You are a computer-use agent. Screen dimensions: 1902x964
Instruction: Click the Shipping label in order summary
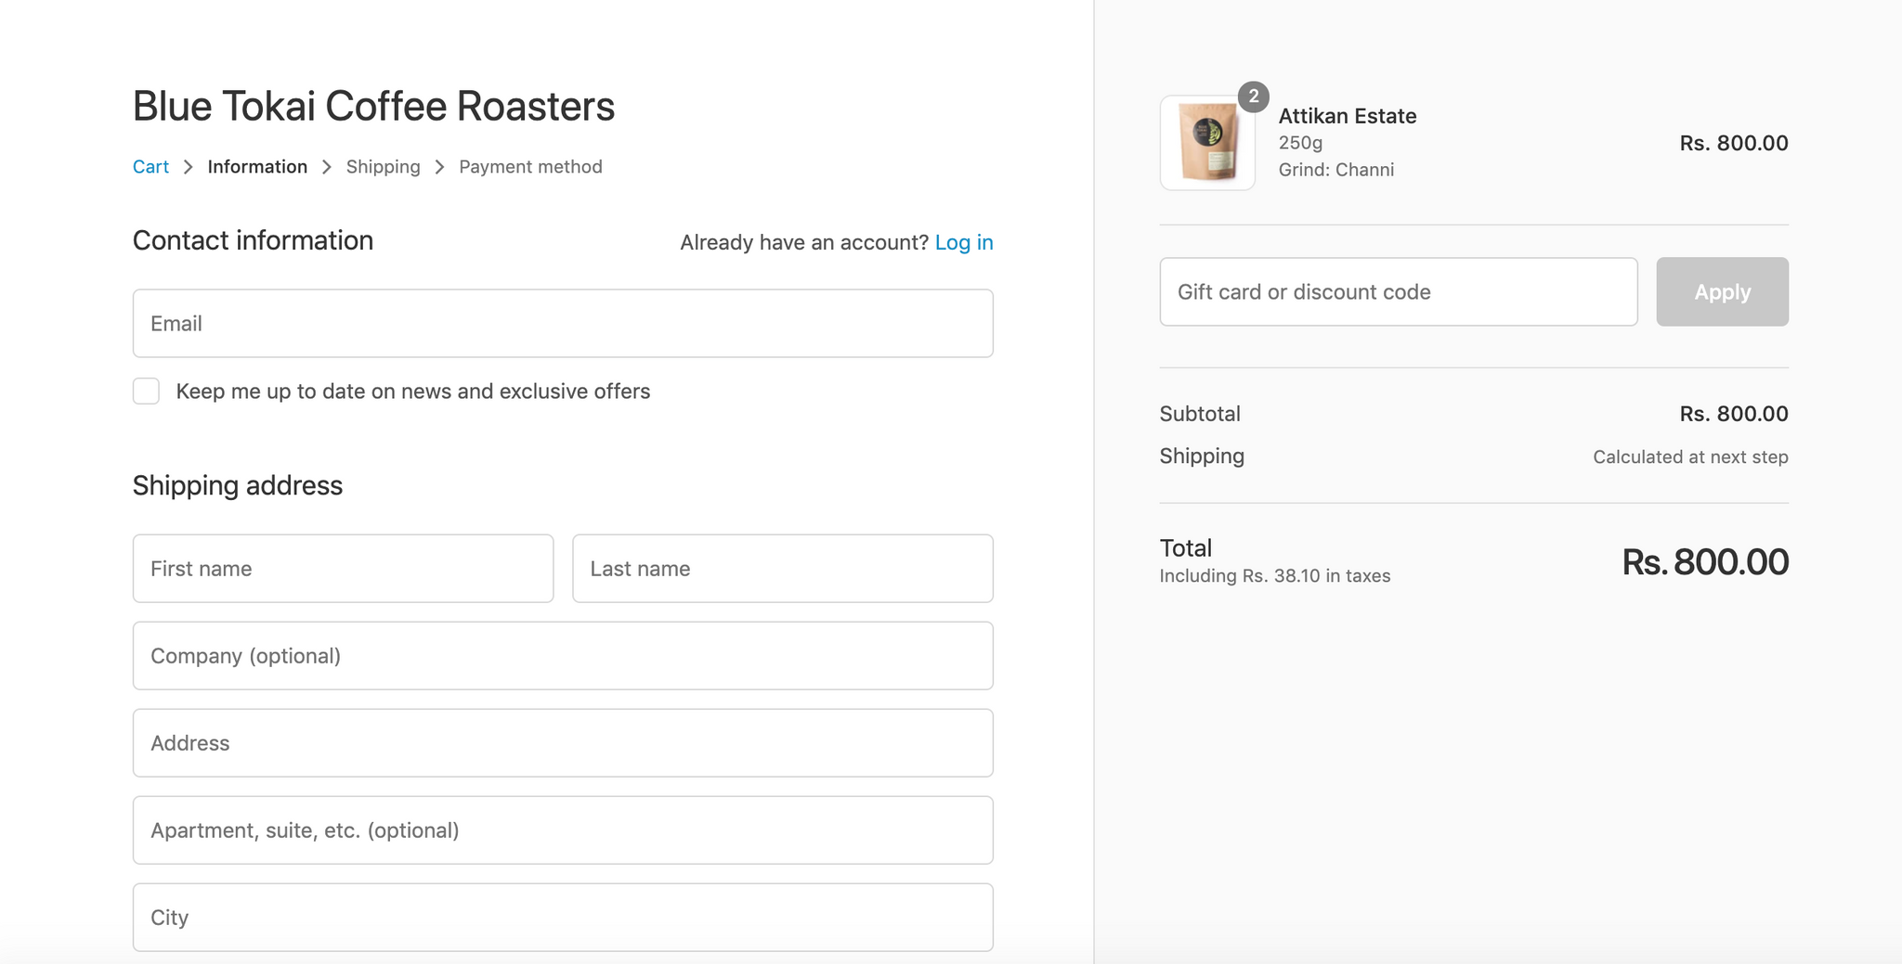tap(1202, 456)
